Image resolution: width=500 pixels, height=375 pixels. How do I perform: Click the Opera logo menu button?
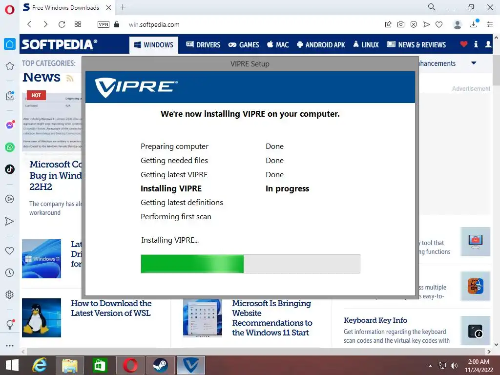click(x=10, y=9)
